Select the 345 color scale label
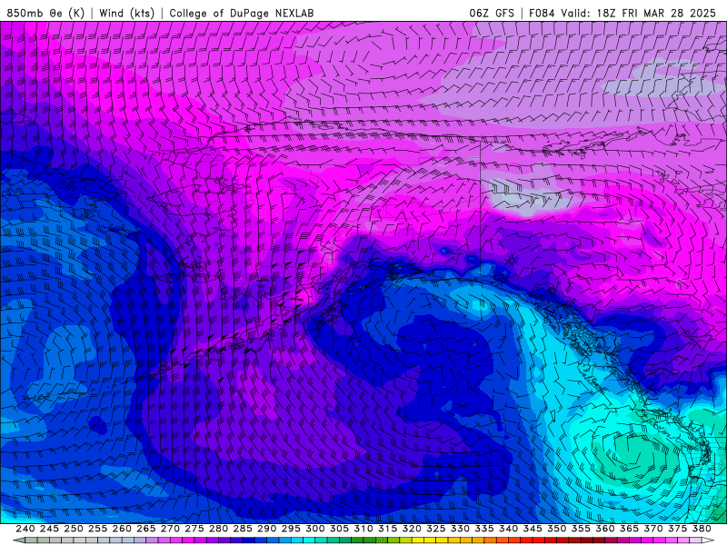Viewport: 727px width, 545px height. click(532, 529)
